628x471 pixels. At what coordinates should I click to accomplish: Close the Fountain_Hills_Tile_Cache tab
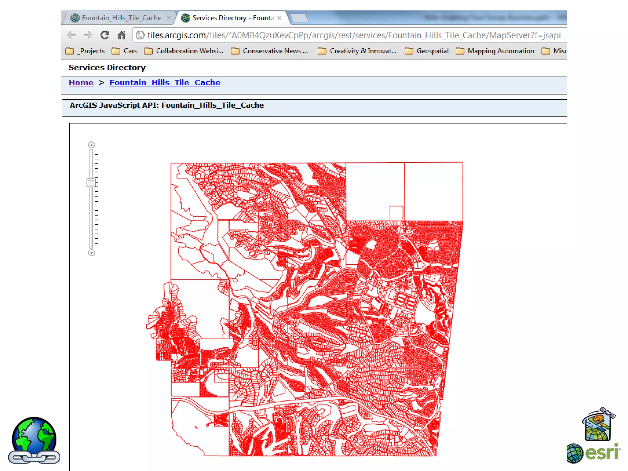click(x=169, y=18)
